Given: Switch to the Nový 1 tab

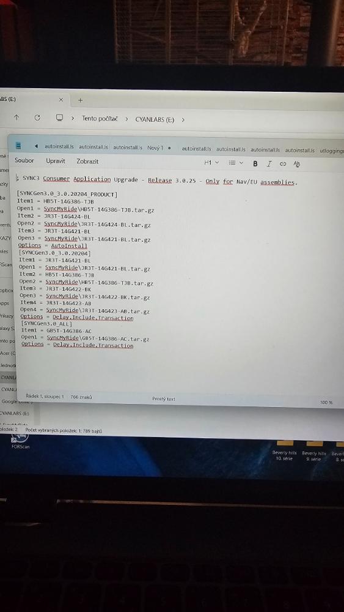Looking at the screenshot, I should point(155,148).
